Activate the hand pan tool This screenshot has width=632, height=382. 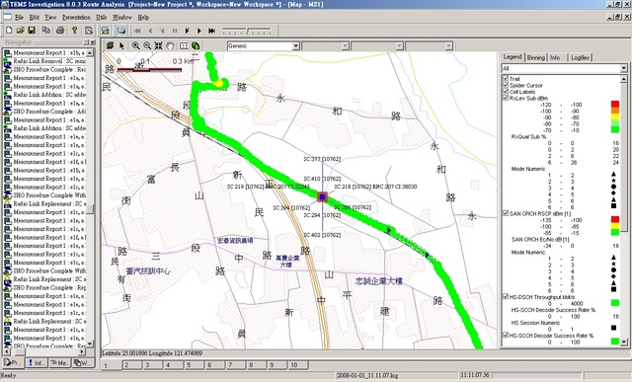point(170,46)
